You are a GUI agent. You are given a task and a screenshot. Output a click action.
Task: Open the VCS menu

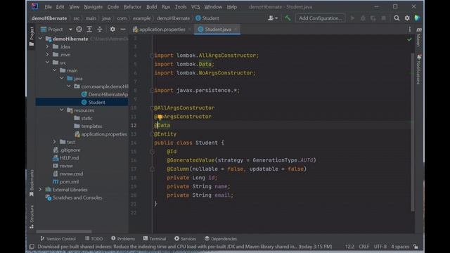(x=195, y=7)
